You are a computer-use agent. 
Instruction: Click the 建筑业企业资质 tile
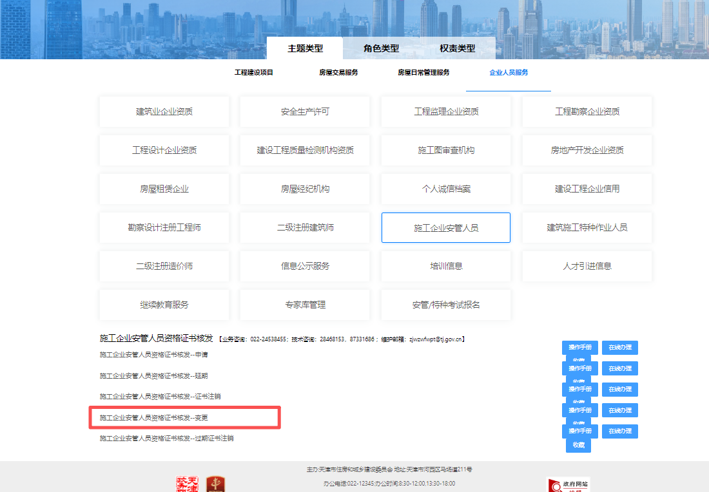[164, 111]
